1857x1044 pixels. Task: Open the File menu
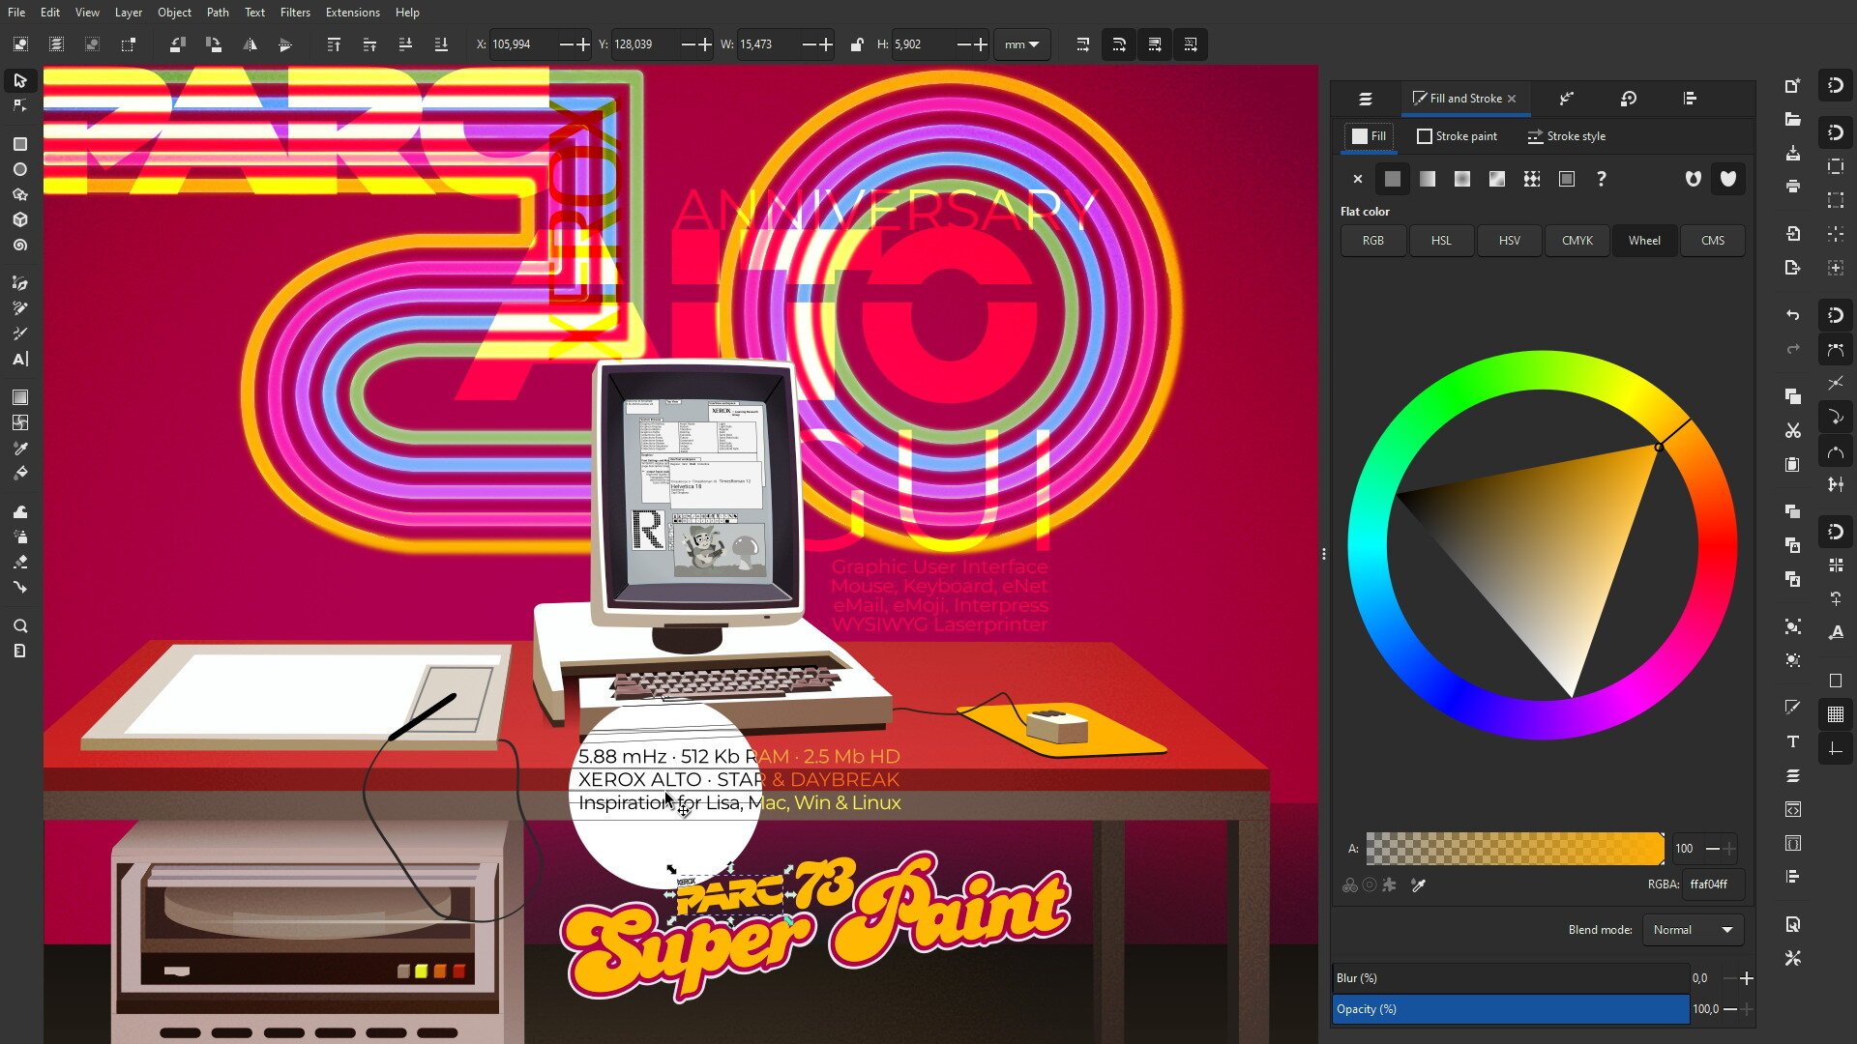(x=16, y=13)
